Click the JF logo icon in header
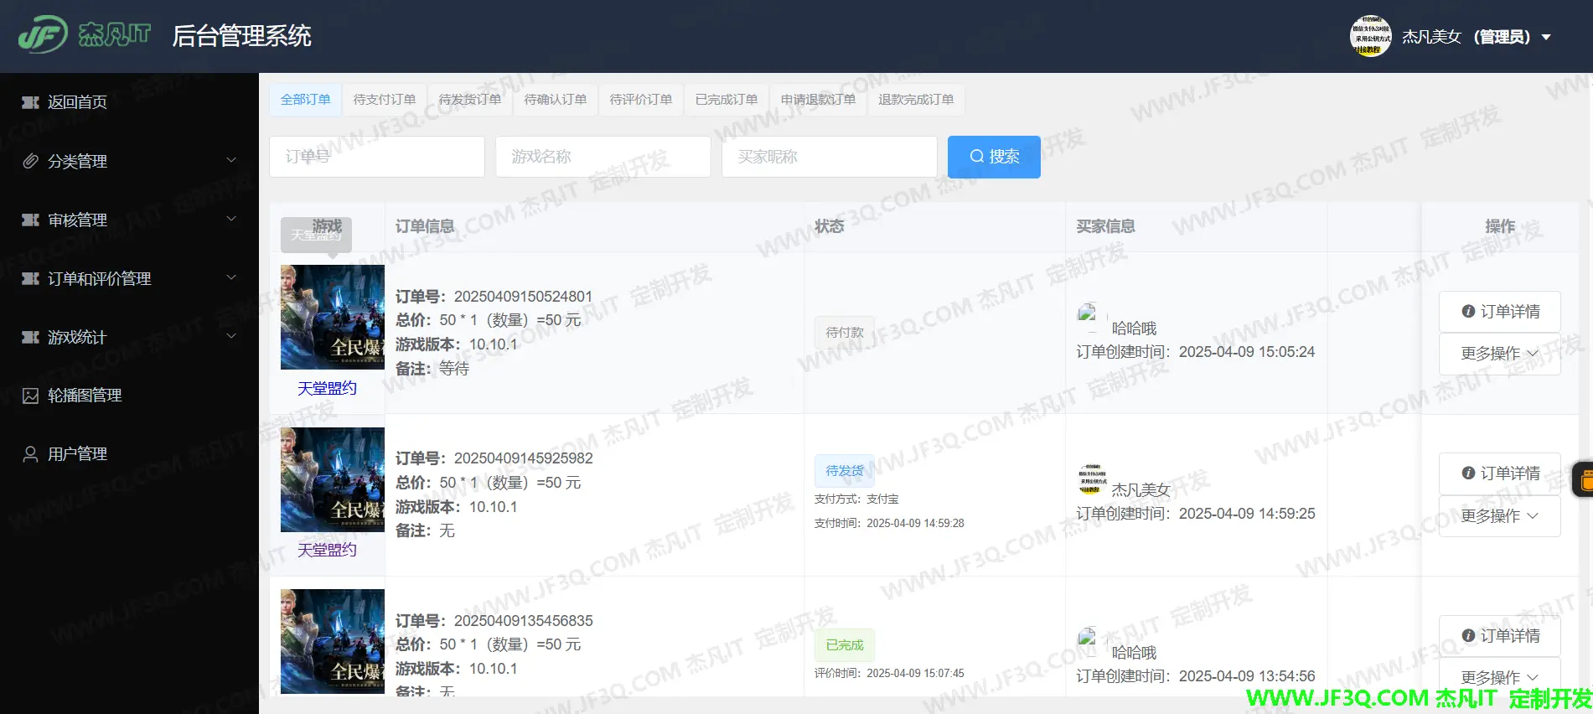 click(x=43, y=35)
